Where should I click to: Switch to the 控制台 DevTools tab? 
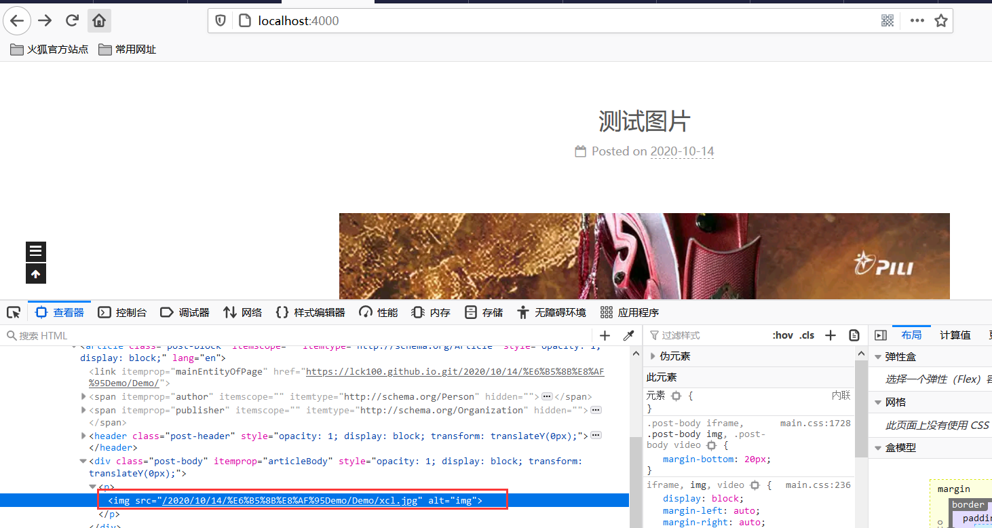click(x=123, y=312)
